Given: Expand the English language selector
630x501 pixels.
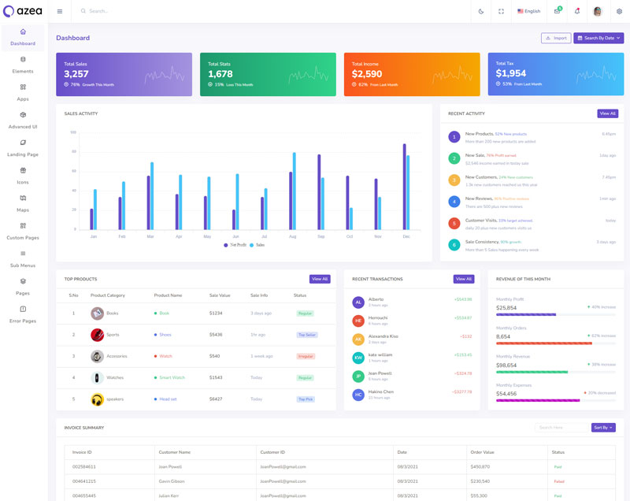Looking at the screenshot, I should [528, 11].
